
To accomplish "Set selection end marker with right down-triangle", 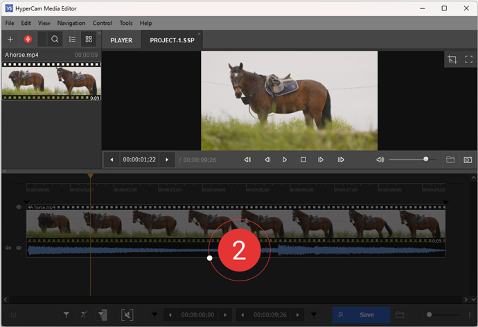I will click(314, 315).
